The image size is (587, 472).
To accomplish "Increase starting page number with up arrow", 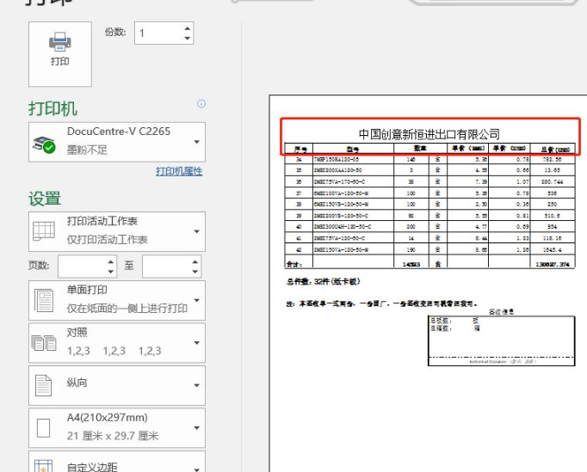I will point(110,261).
